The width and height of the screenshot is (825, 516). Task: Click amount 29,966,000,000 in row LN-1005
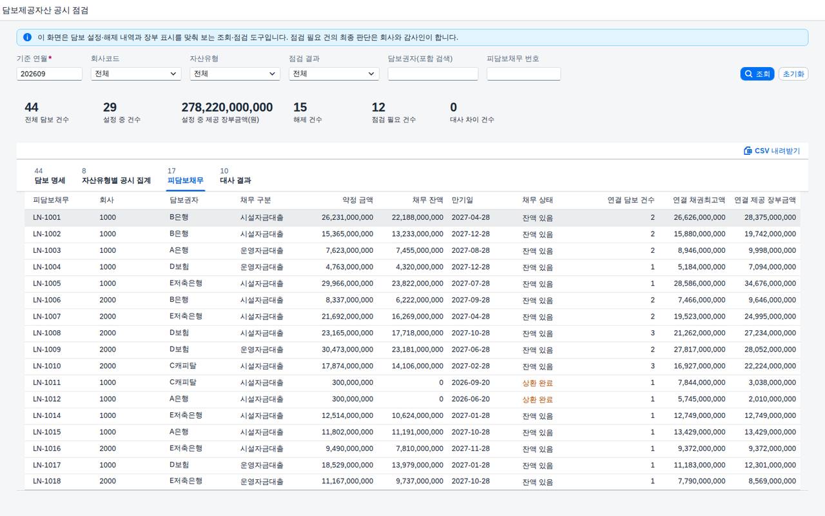[347, 284]
